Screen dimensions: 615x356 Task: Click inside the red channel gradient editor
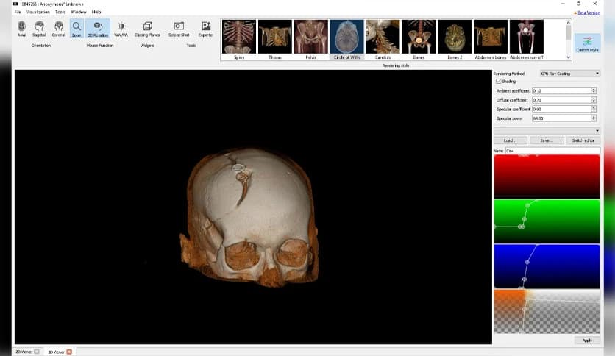(547, 177)
